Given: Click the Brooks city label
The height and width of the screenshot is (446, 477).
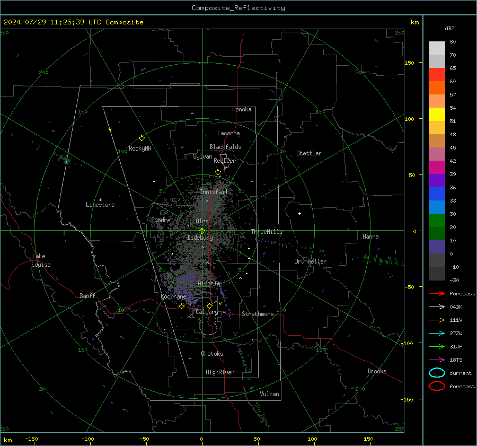Looking at the screenshot, I should [377, 371].
